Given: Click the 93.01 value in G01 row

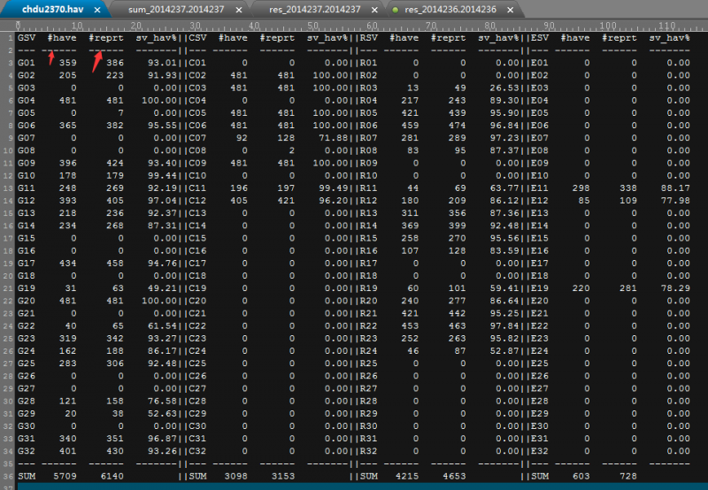Looking at the screenshot, I should [x=162, y=63].
